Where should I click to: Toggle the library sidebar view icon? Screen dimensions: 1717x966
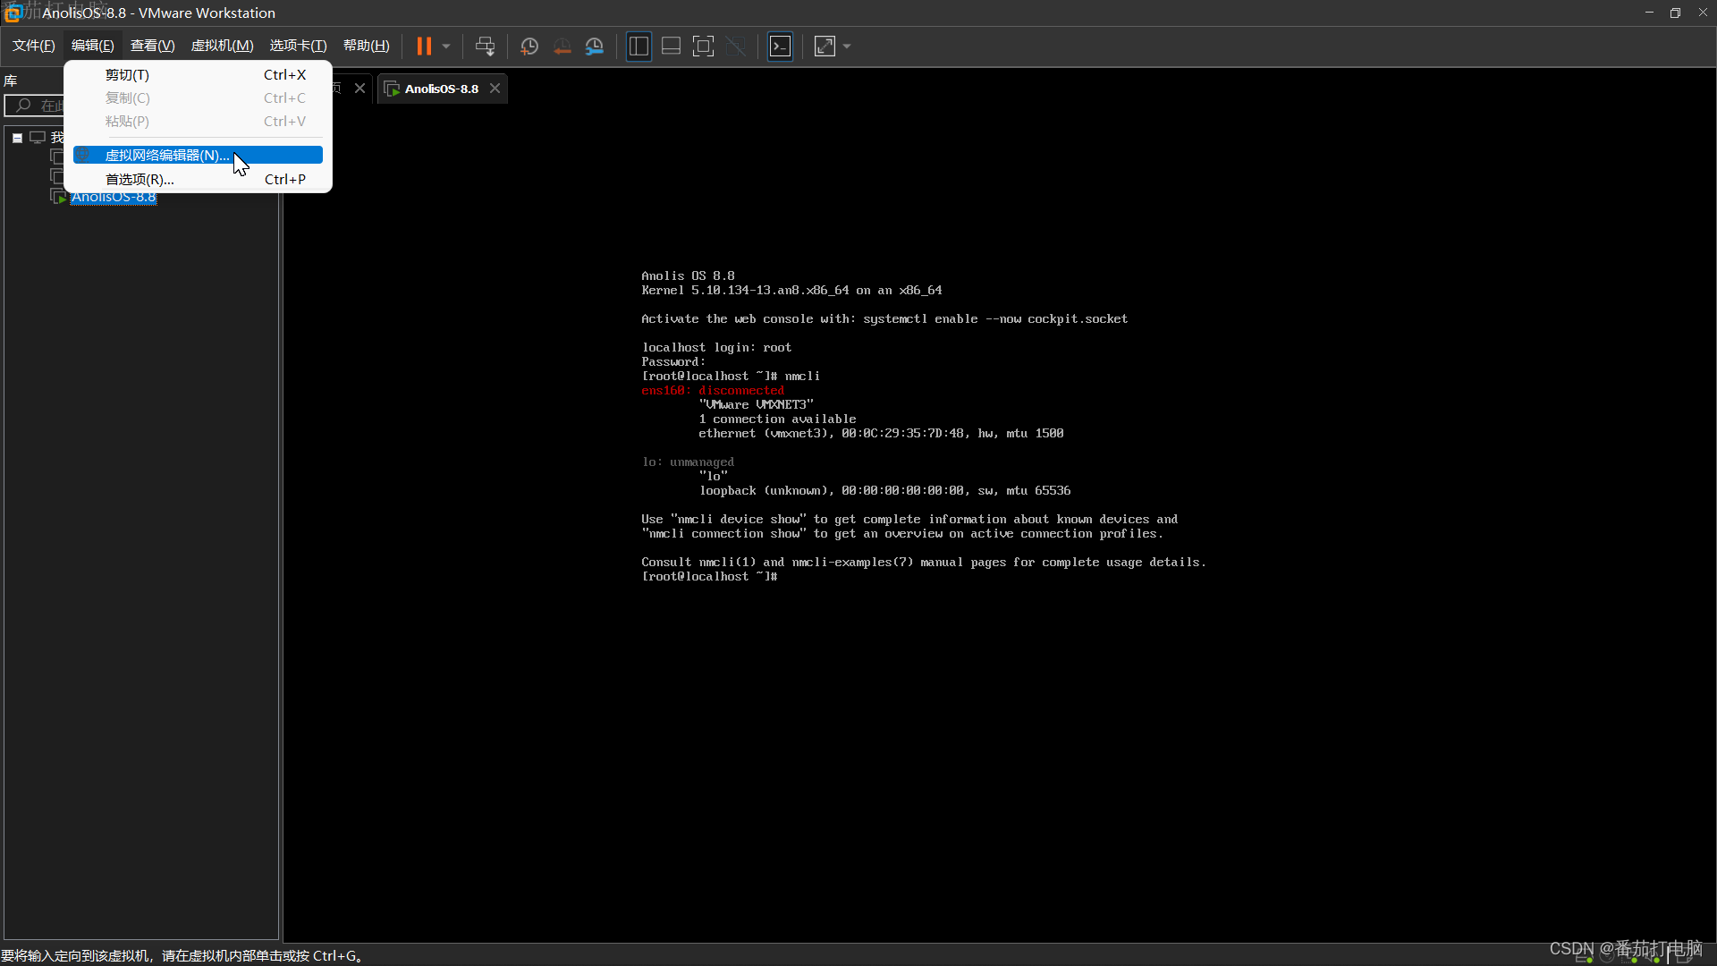pos(639,47)
